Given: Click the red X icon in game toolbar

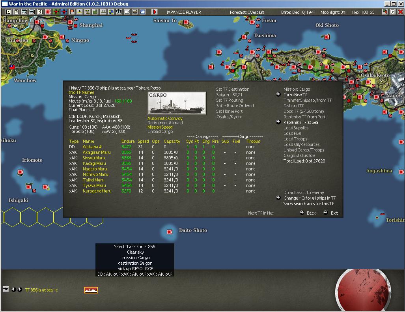Looking at the screenshot, I should click(401, 12).
